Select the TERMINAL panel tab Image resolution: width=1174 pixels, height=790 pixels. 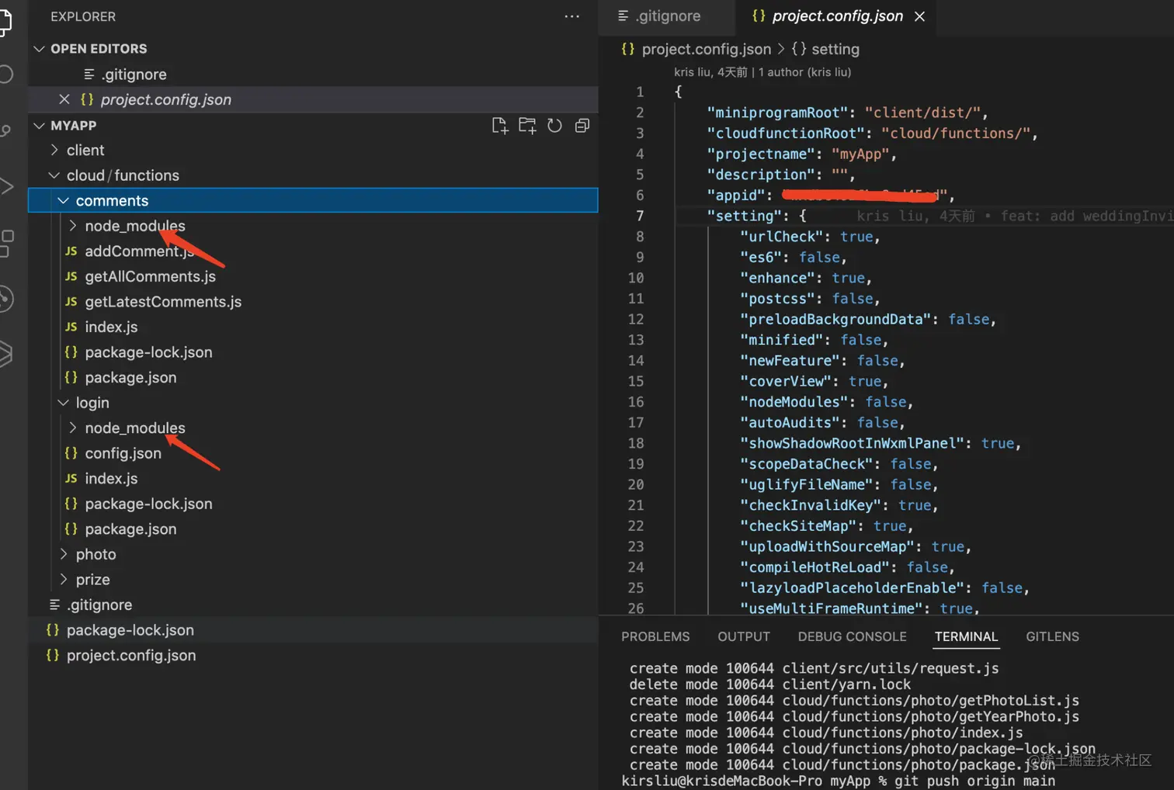coord(966,636)
